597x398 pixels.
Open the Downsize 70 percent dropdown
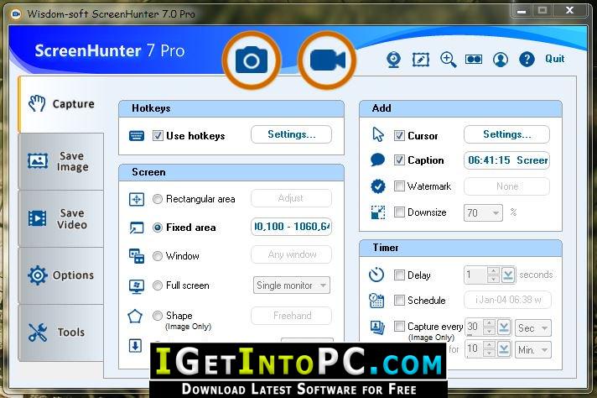(483, 212)
